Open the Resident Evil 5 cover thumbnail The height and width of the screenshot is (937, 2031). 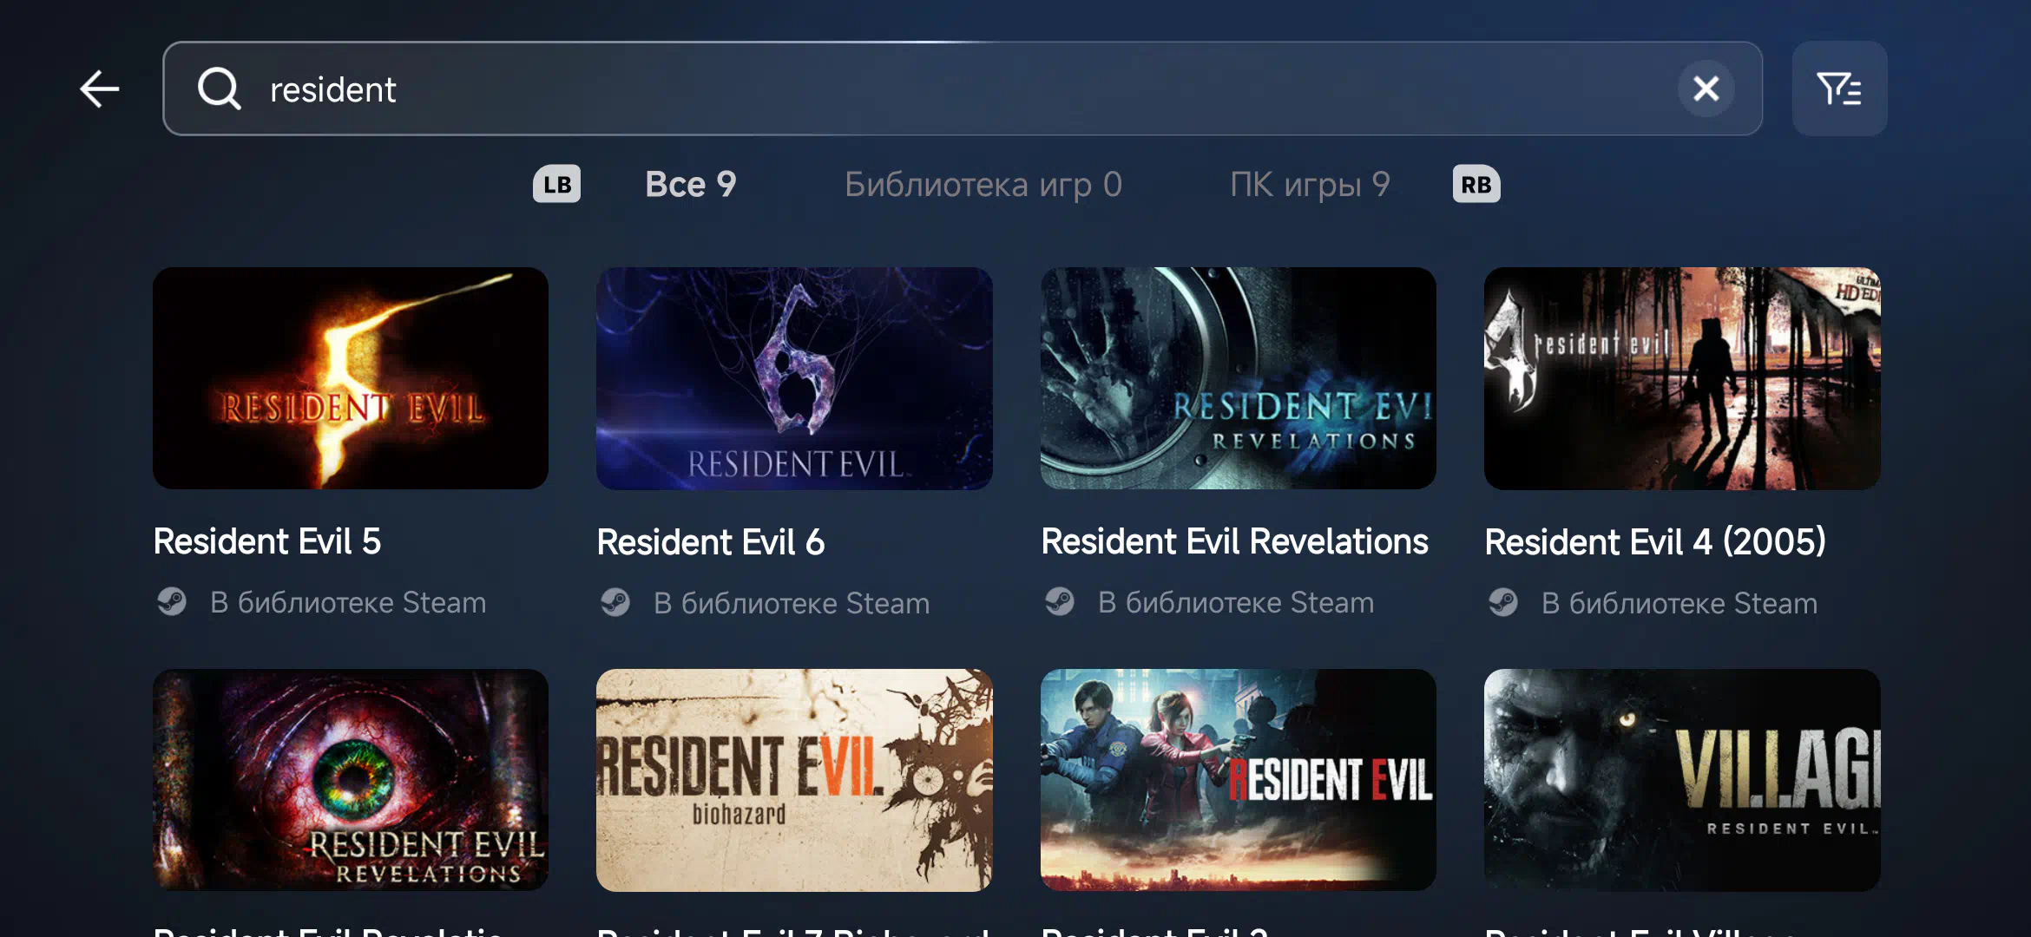(351, 378)
